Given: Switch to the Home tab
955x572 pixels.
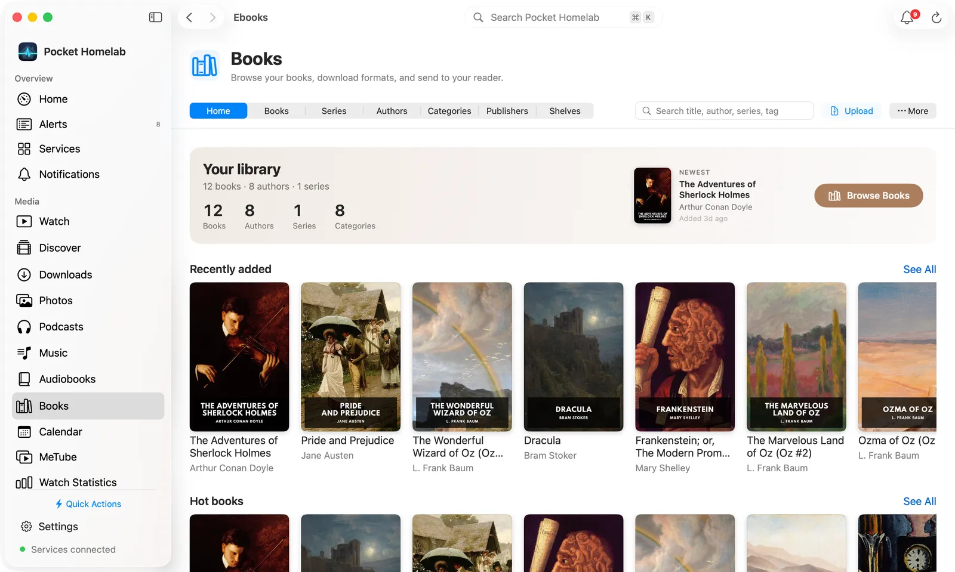Looking at the screenshot, I should [x=218, y=111].
